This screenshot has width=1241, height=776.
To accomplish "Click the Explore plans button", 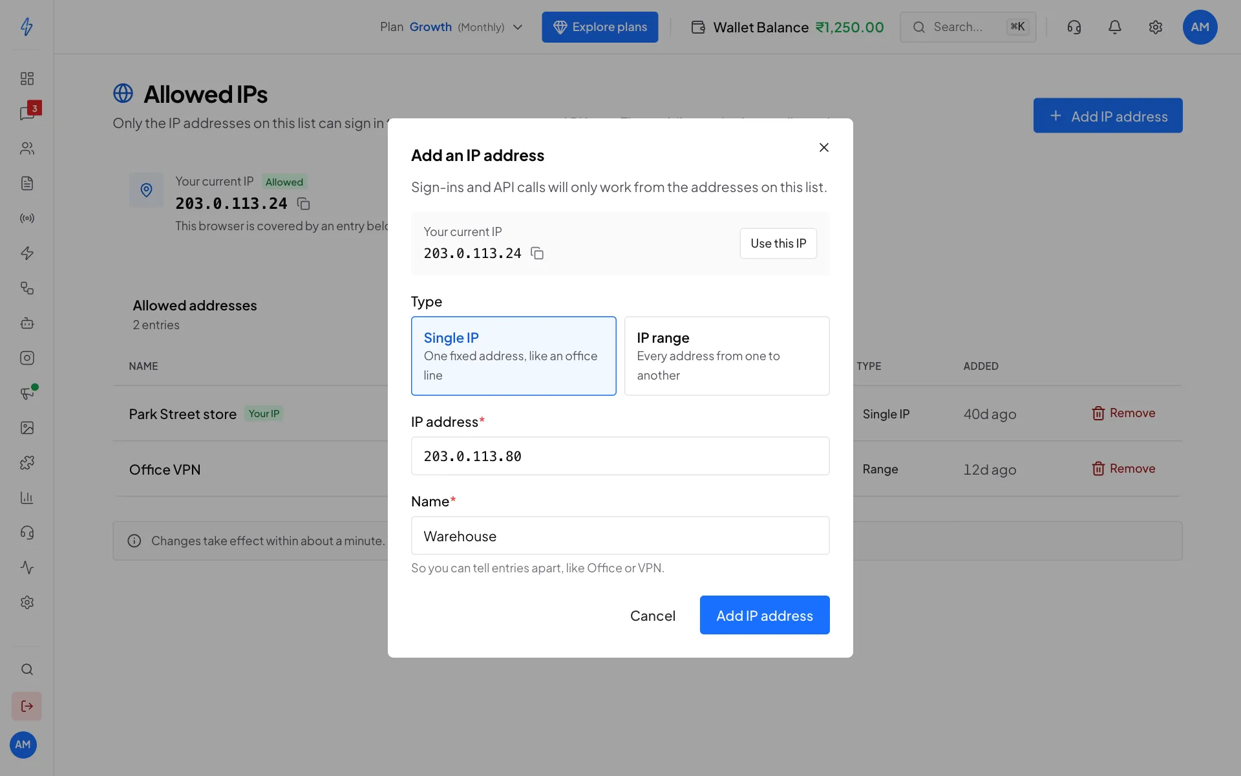I will tap(600, 27).
